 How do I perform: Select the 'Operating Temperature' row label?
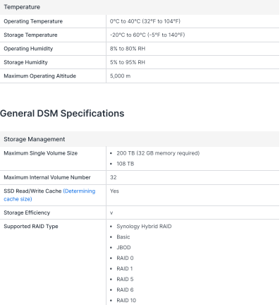(33, 21)
